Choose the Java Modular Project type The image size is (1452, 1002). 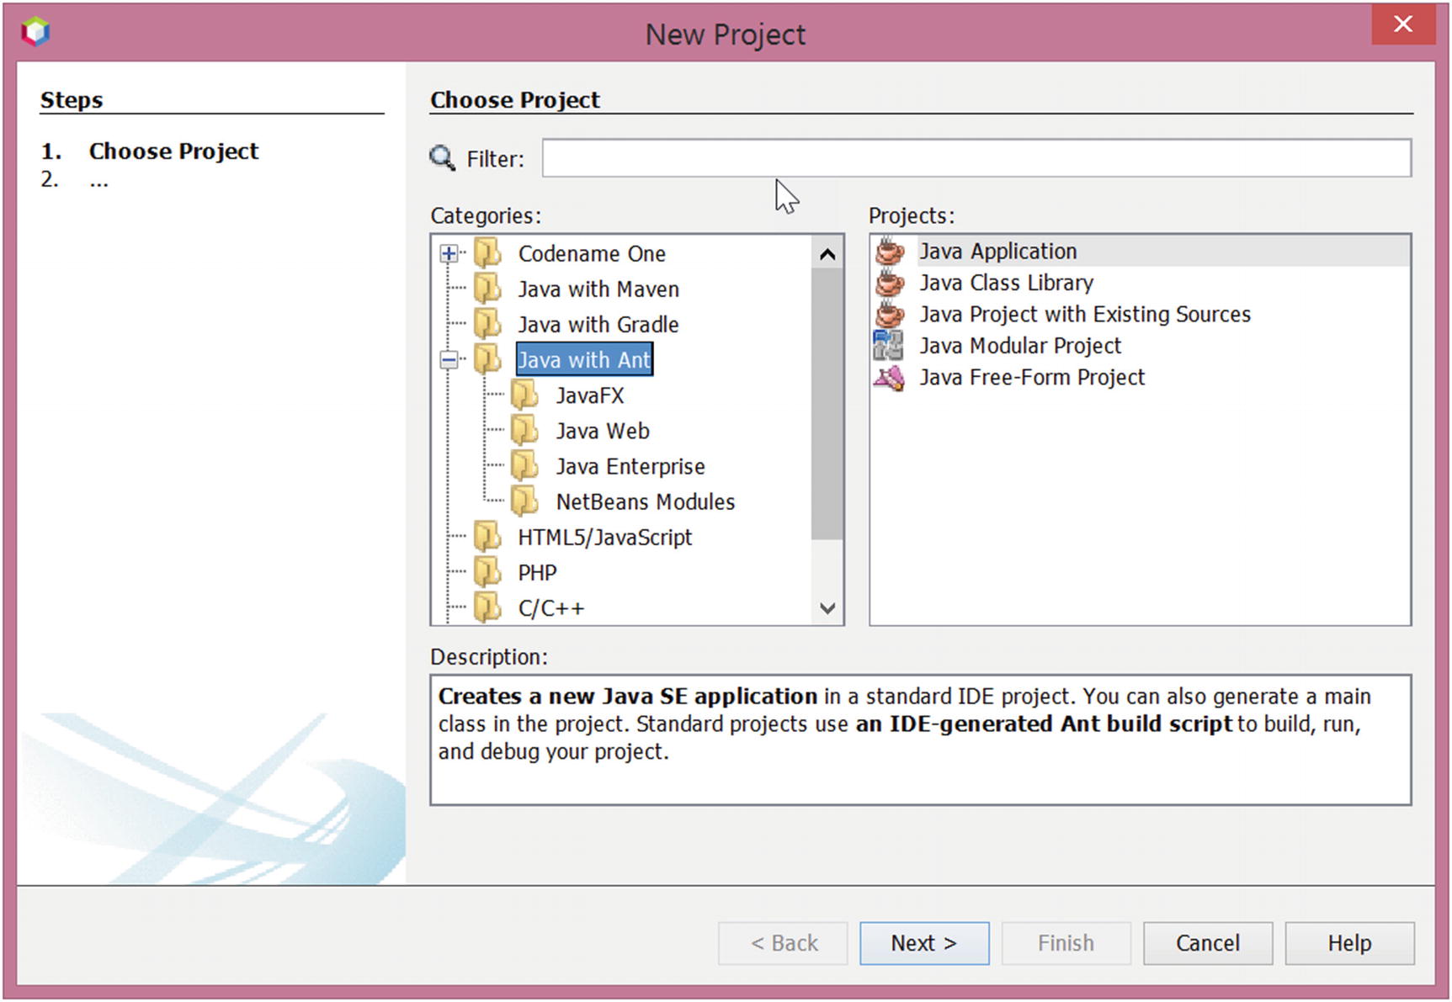click(1020, 345)
